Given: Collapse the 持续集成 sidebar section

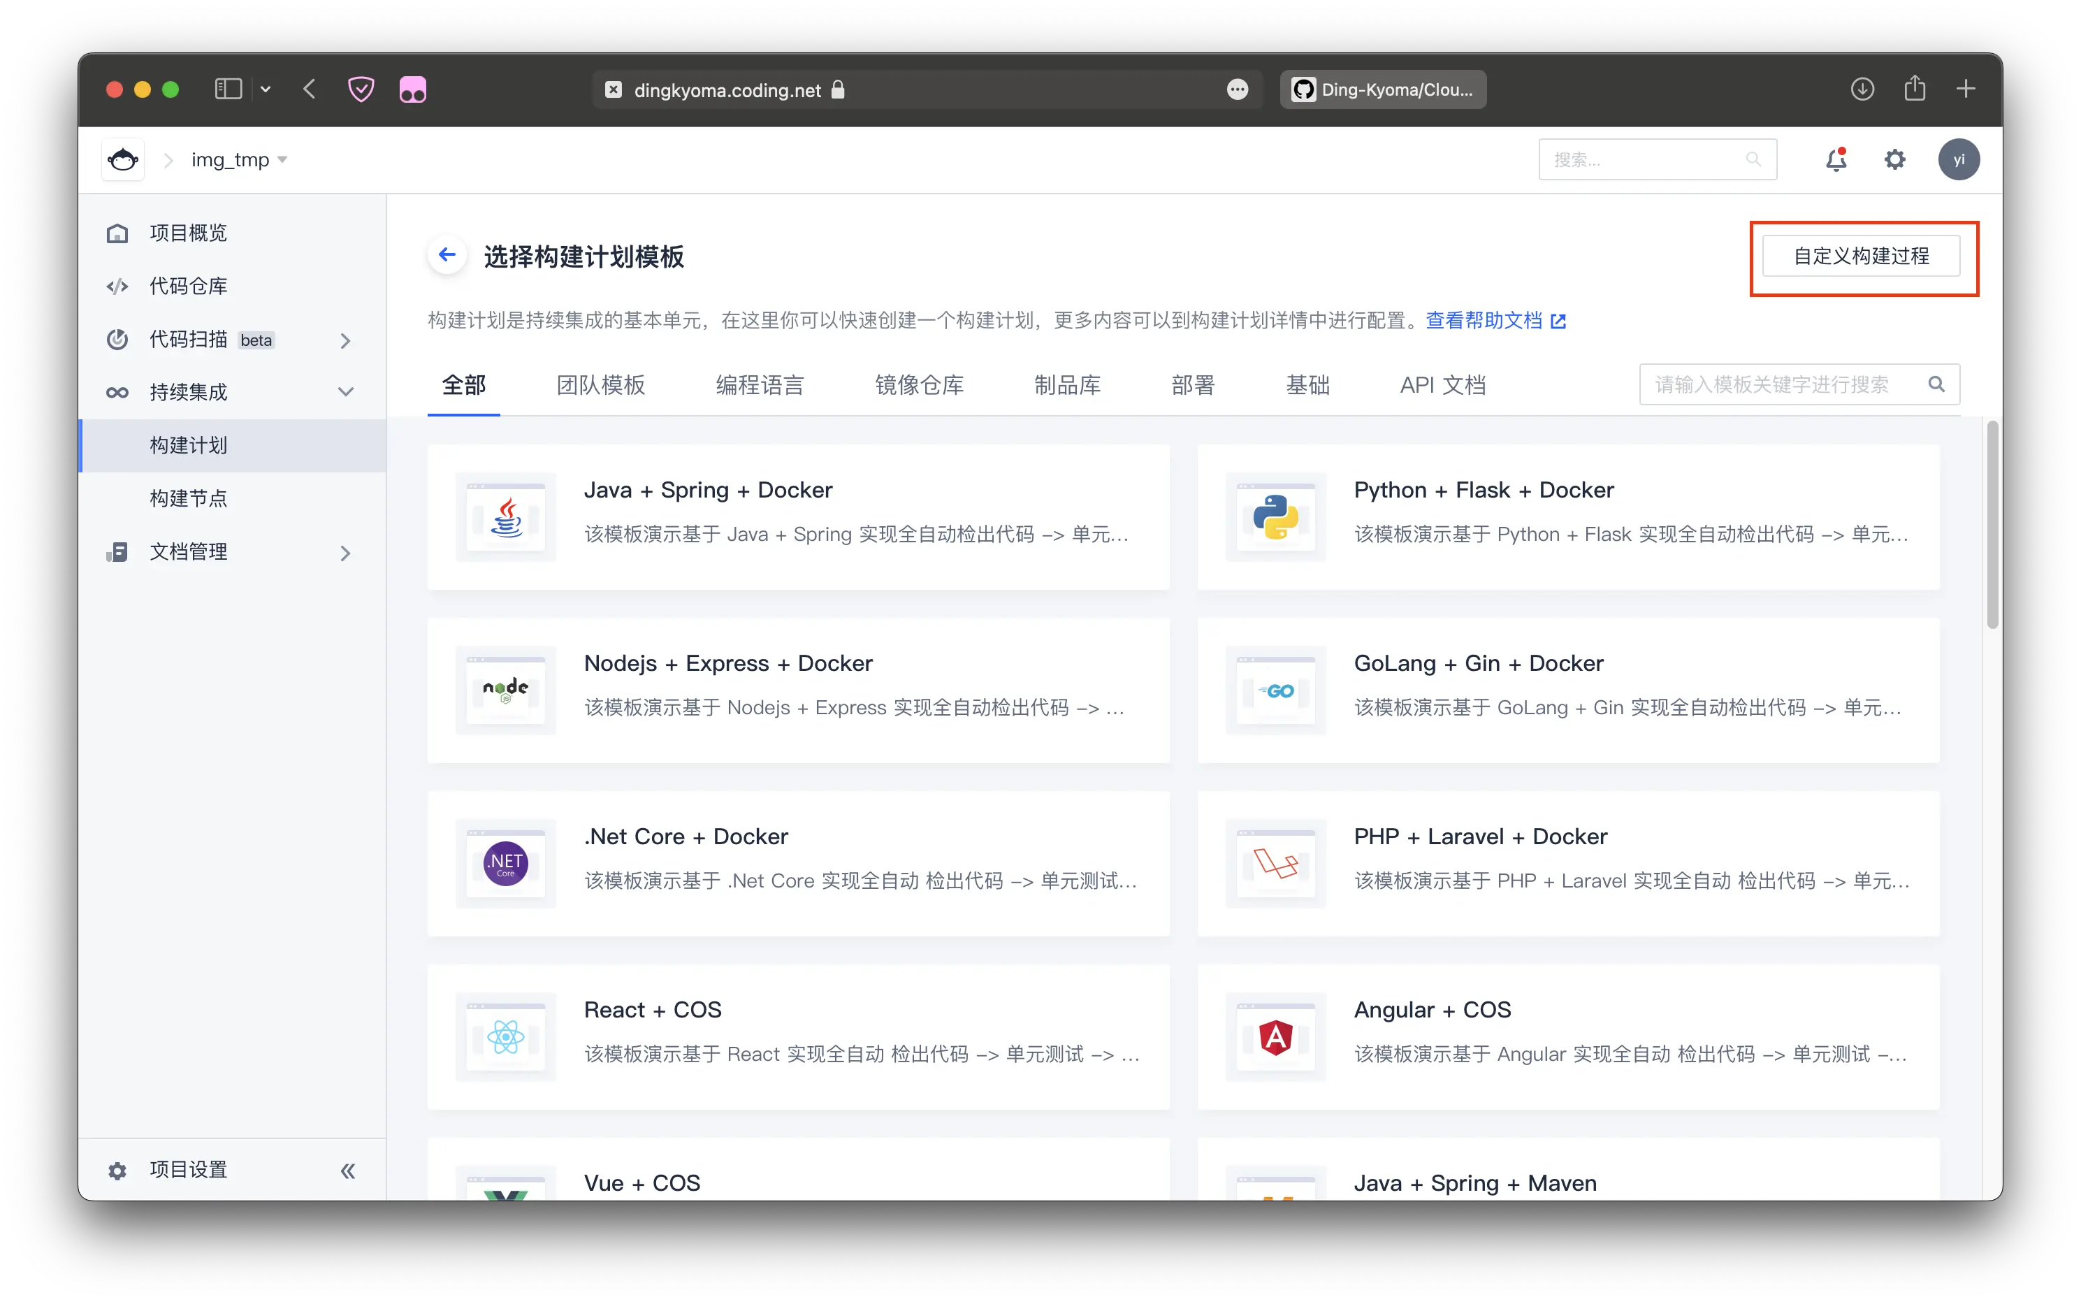Looking at the screenshot, I should [346, 393].
